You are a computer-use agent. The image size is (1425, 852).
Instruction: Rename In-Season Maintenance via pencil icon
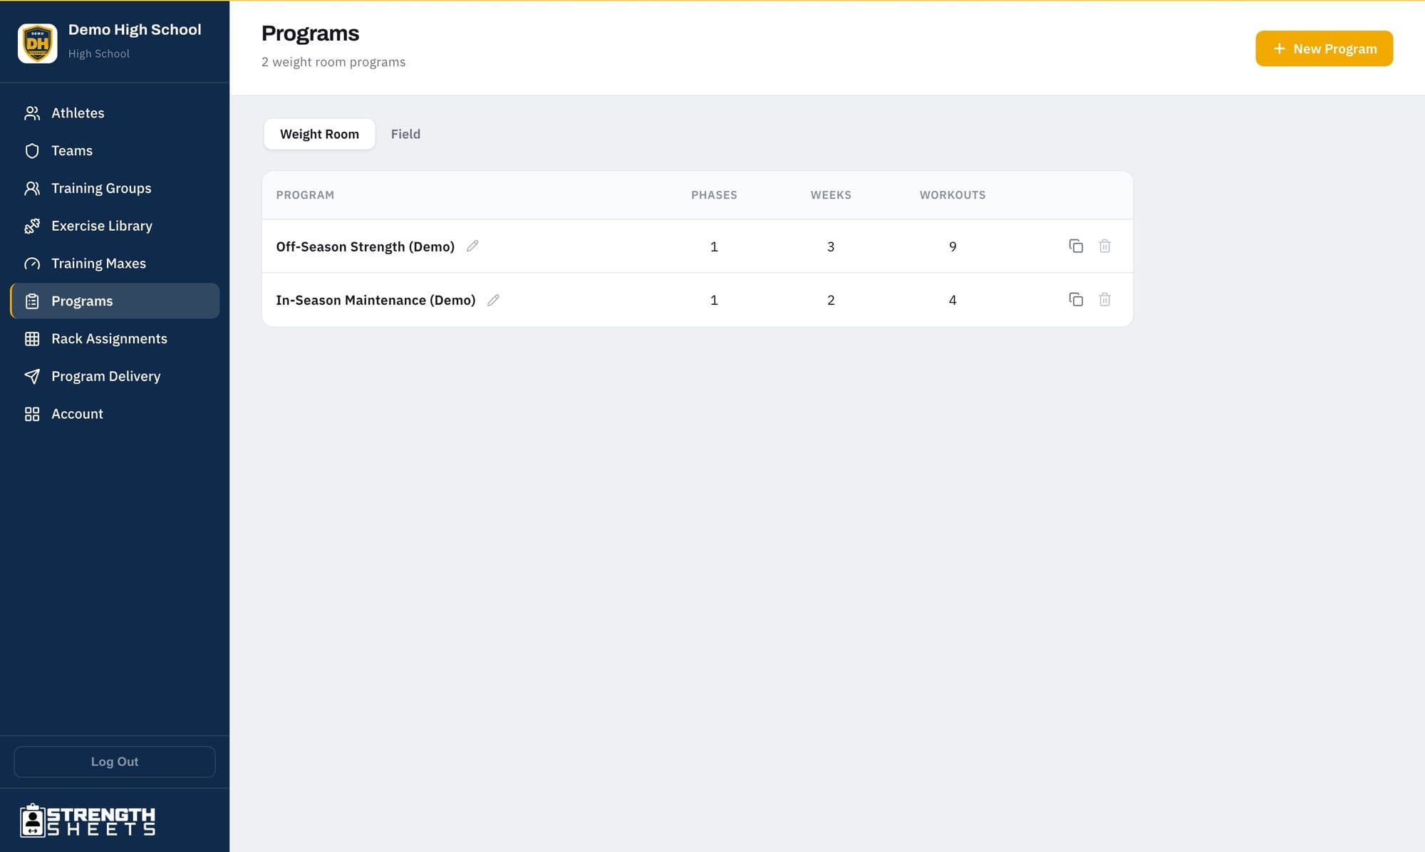(x=493, y=300)
